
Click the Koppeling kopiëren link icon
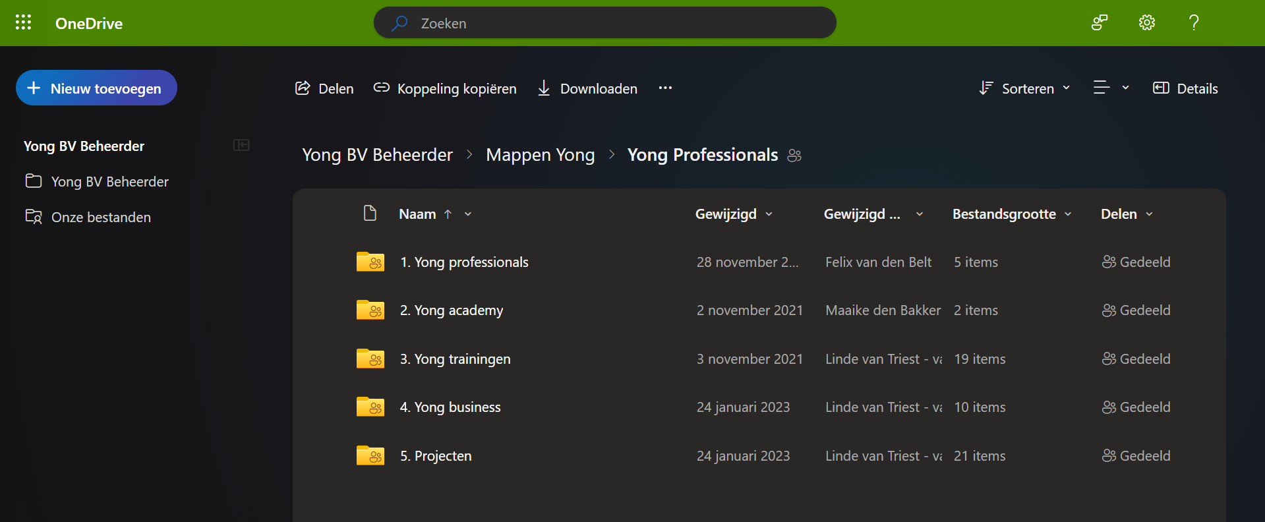click(381, 88)
